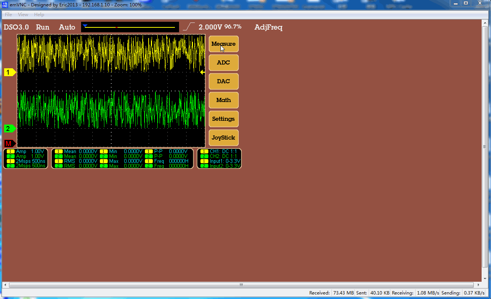Click channel 1 Min 0.0000V reading
Image resolution: width=491 pixels, height=299 pixels.
point(121,151)
